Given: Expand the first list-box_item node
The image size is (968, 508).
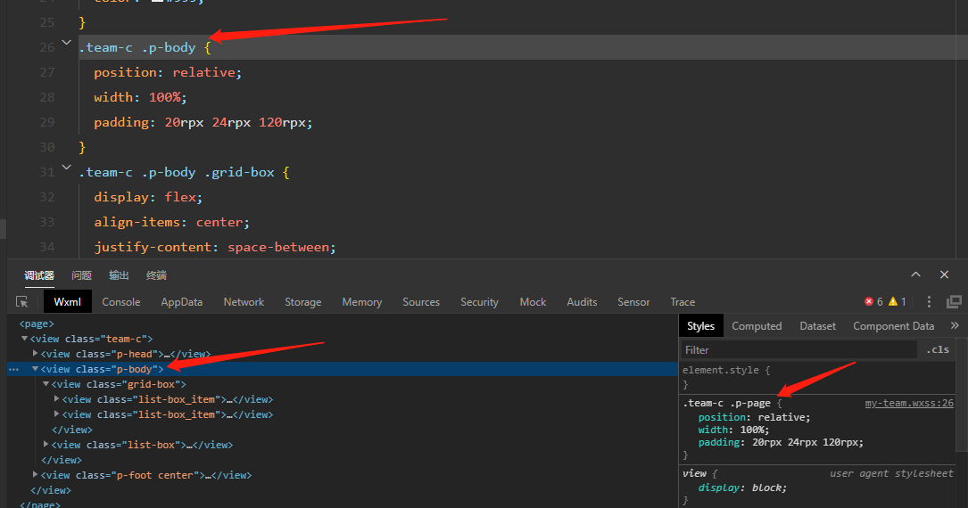Looking at the screenshot, I should (x=57, y=399).
